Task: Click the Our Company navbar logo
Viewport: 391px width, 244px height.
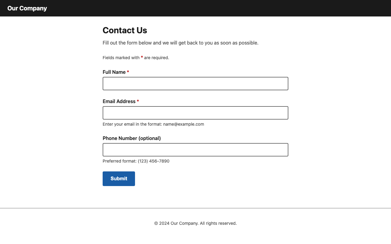Action: [27, 8]
